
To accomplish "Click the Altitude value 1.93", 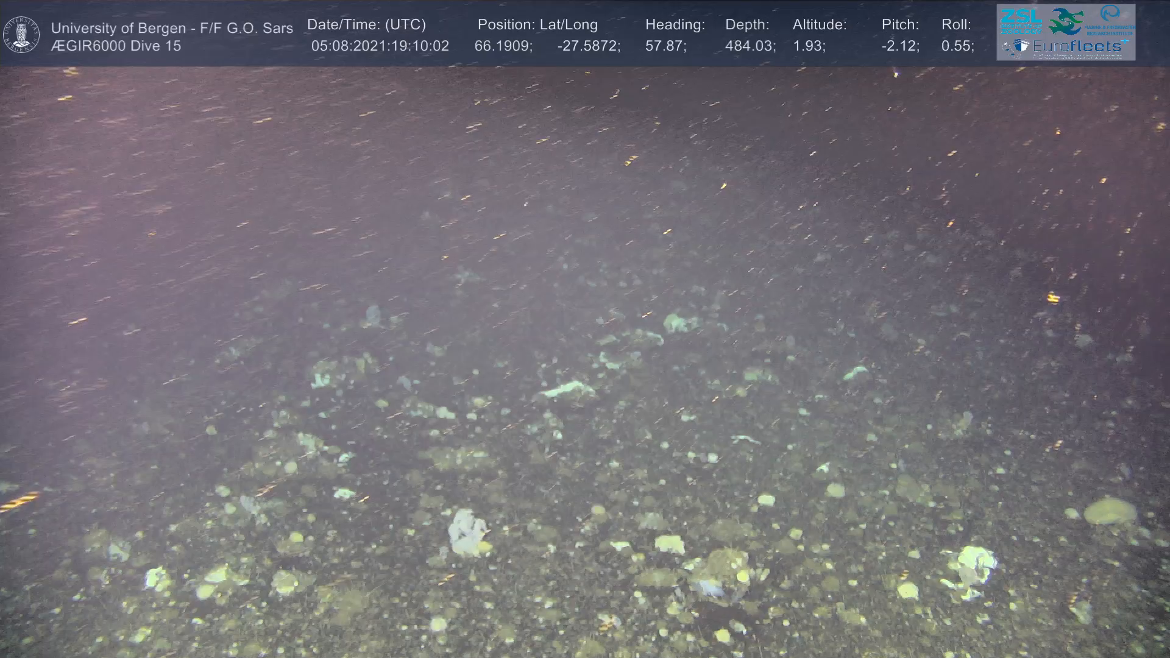I will pos(809,46).
